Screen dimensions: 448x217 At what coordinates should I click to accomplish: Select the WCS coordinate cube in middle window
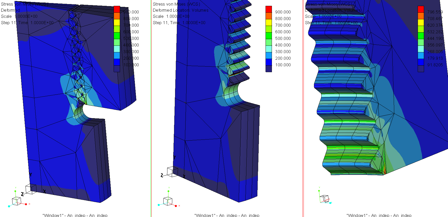coord(173,172)
